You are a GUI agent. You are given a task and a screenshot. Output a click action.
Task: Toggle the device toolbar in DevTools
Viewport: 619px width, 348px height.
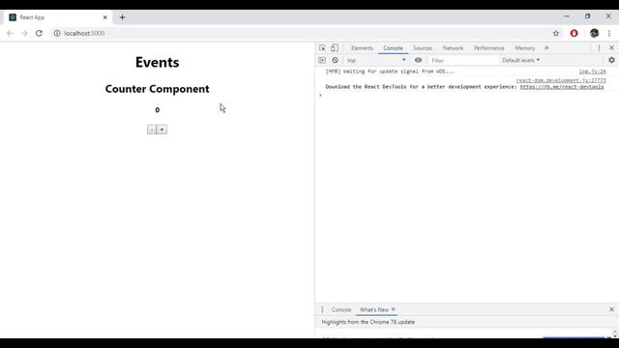coord(335,47)
